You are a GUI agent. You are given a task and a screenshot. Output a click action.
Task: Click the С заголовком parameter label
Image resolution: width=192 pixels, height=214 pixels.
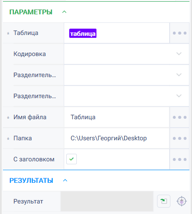(34, 159)
